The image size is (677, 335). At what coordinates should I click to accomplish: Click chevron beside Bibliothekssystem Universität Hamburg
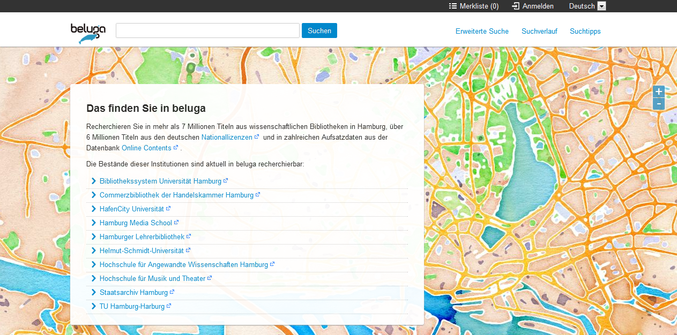click(94, 181)
